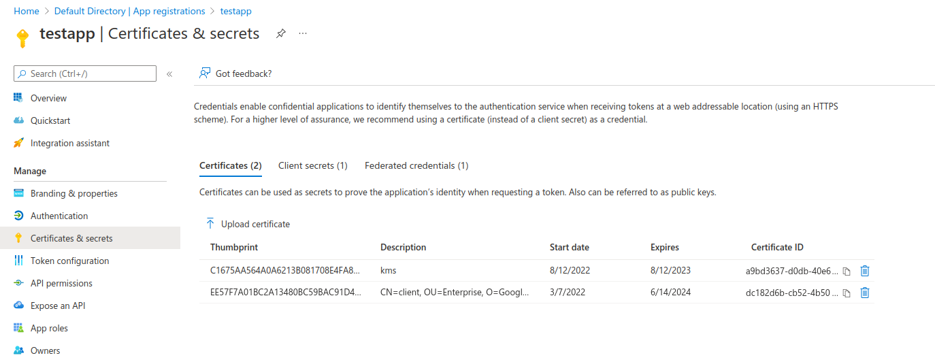This screenshot has width=935, height=362.
Task: Switch to the Federated credentials tab
Action: [416, 165]
